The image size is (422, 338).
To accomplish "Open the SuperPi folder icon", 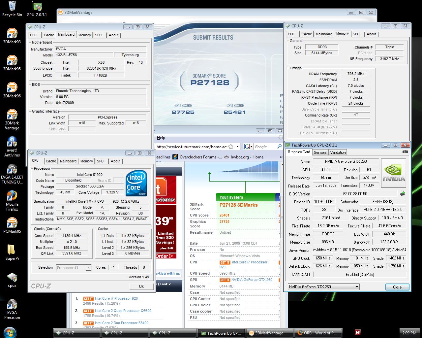I will (x=12, y=252).
